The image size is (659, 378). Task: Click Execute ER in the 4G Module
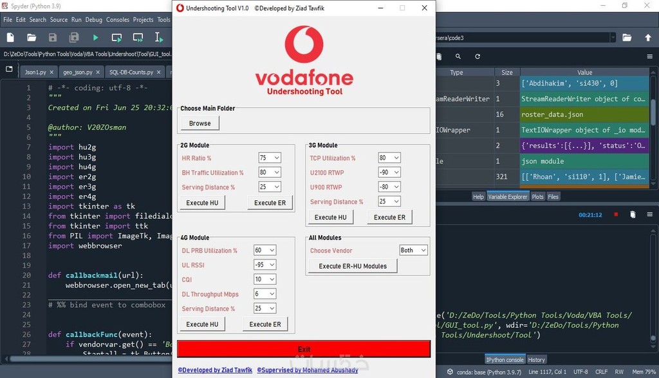click(265, 324)
